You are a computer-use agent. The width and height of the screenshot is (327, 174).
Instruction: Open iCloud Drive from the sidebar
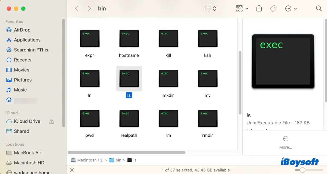pyautogui.click(x=27, y=121)
